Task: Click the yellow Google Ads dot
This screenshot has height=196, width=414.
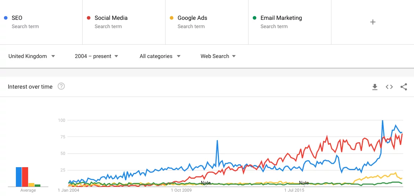Action: click(172, 18)
